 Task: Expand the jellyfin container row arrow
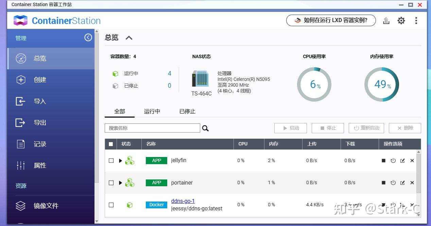(x=120, y=160)
